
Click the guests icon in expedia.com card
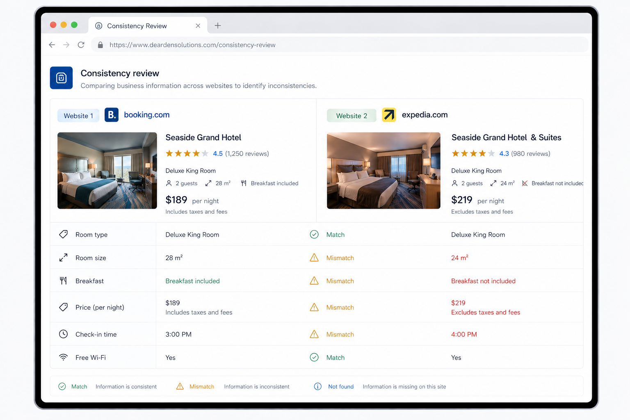(x=454, y=183)
